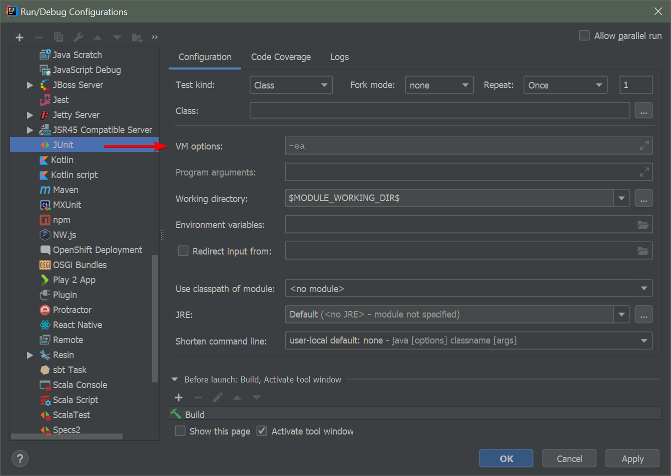The width and height of the screenshot is (671, 476).
Task: Click the folder icon in Redirect input field
Action: [643, 250]
